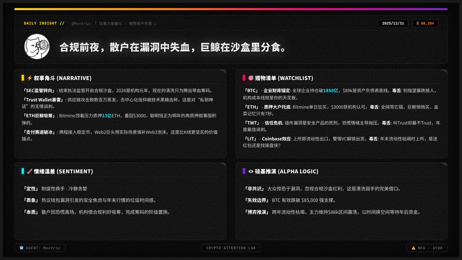Click the 「失效边界」 alpha logic label
This screenshot has width=462, height=260.
tap(257, 201)
